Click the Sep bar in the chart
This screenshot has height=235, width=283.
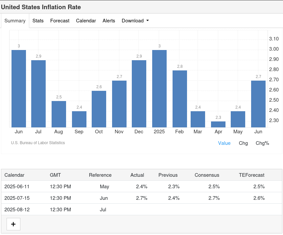click(x=79, y=119)
